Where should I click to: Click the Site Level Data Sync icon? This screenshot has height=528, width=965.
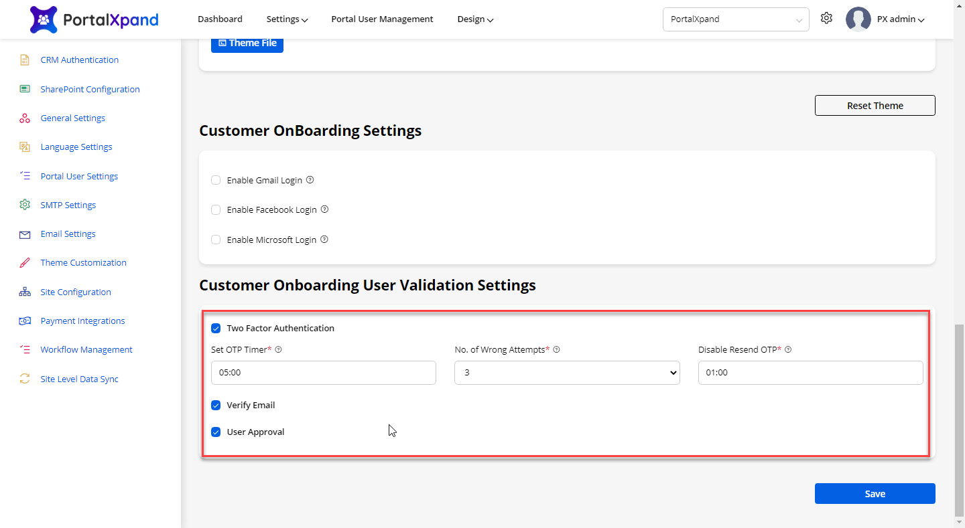pyautogui.click(x=25, y=379)
